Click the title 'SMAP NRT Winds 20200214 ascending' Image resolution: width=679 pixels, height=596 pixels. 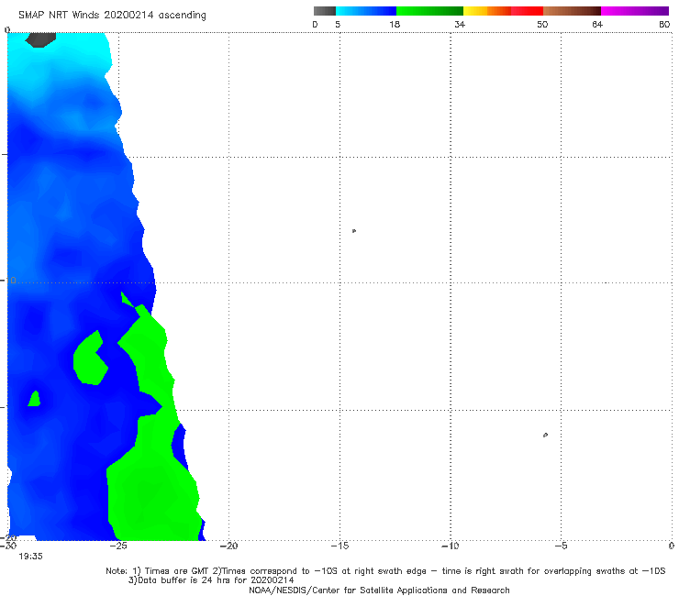[x=112, y=16]
